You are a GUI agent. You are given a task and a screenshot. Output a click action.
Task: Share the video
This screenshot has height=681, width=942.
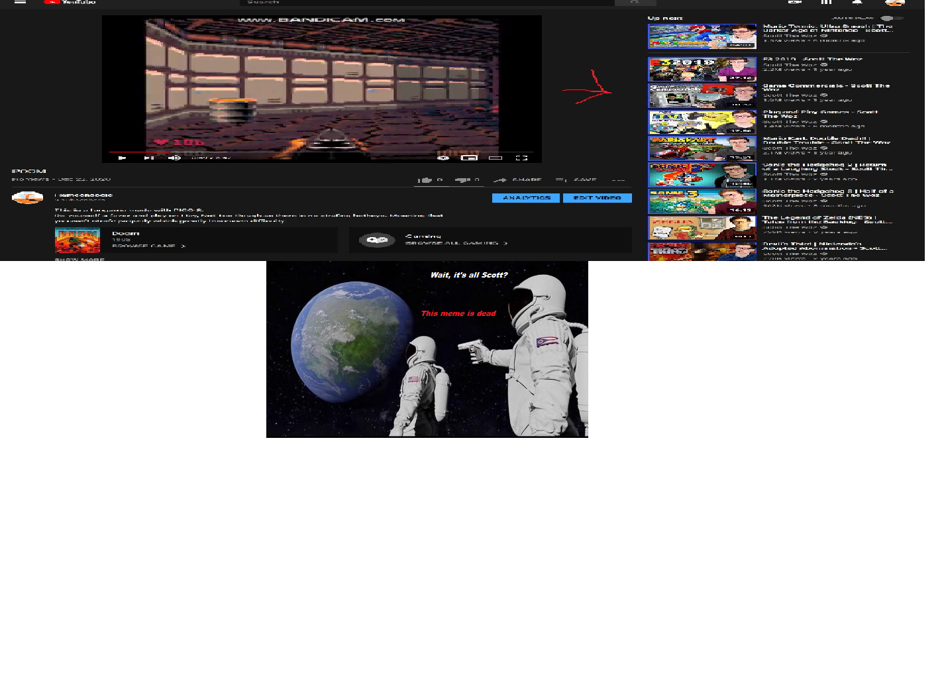(x=518, y=180)
